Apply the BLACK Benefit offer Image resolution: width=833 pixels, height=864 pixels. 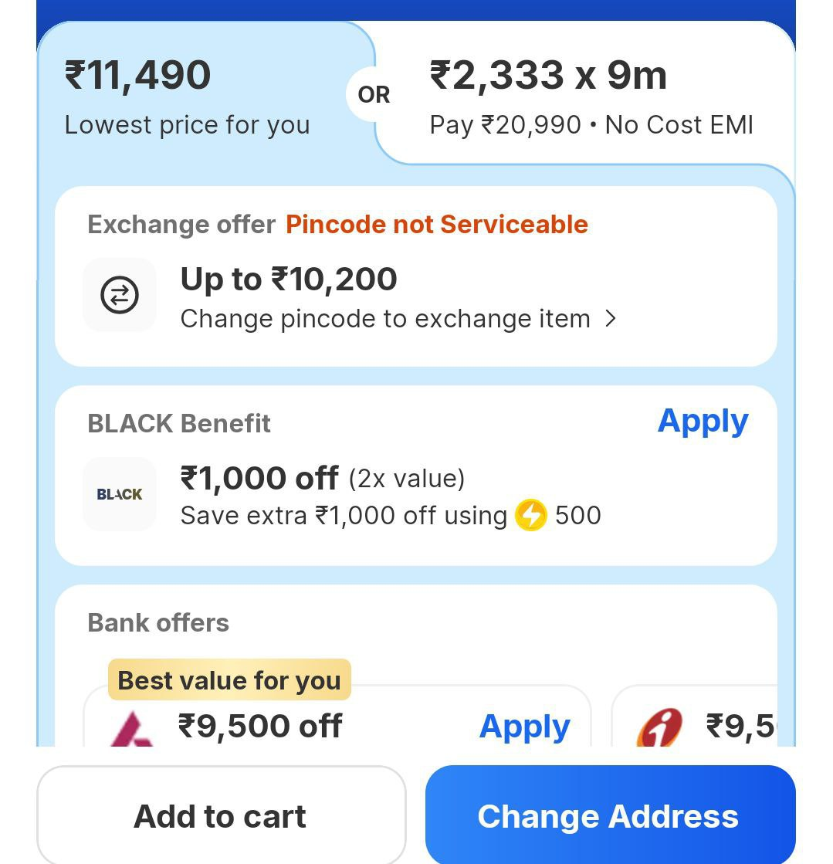(703, 422)
